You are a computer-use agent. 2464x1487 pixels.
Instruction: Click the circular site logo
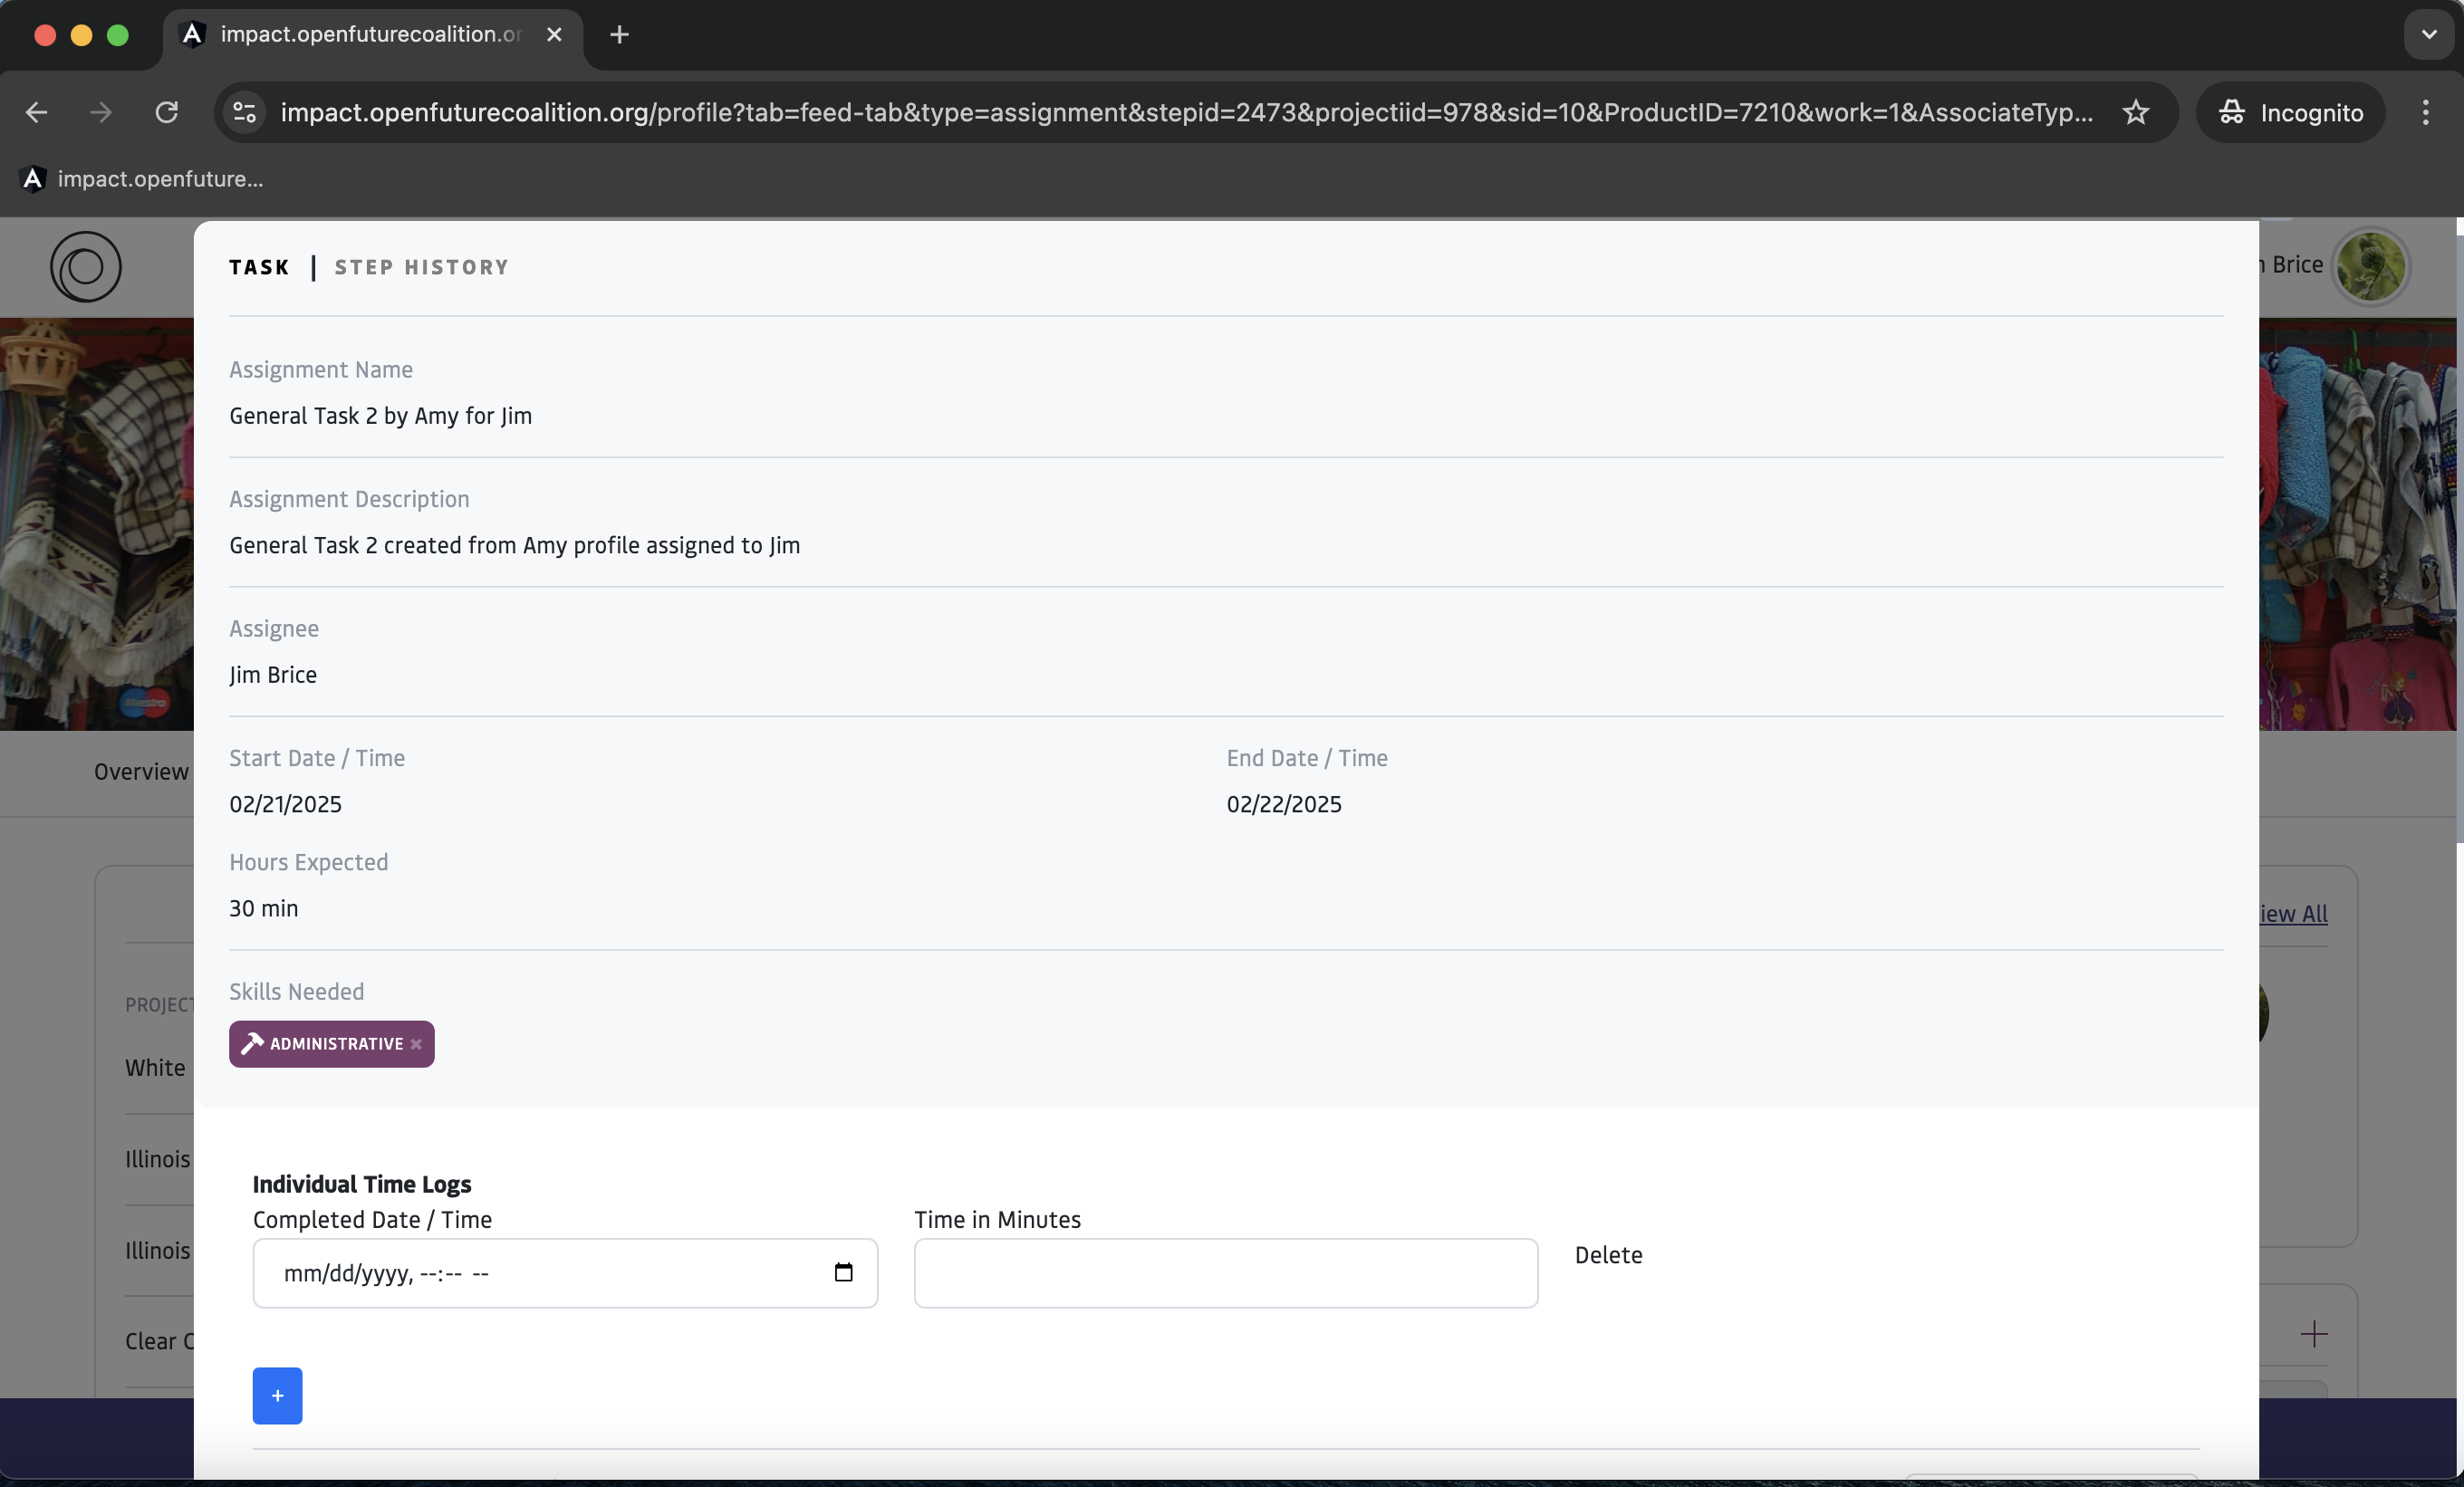pos(86,267)
